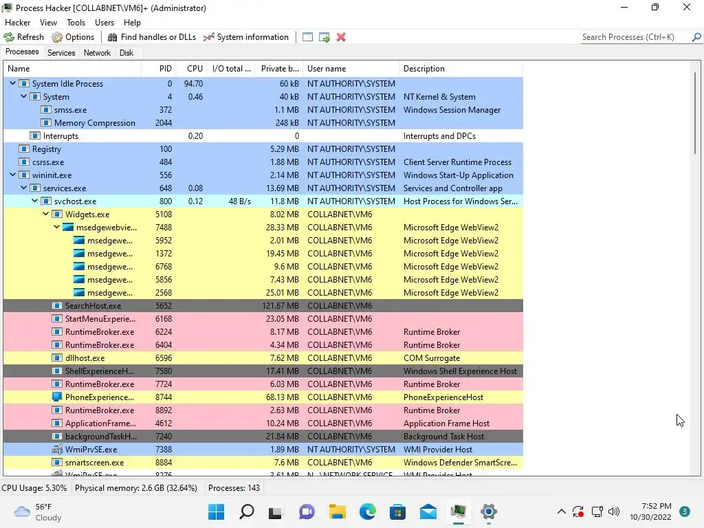704x528 pixels.
Task: Sort by the Name column header
Action: pos(73,69)
